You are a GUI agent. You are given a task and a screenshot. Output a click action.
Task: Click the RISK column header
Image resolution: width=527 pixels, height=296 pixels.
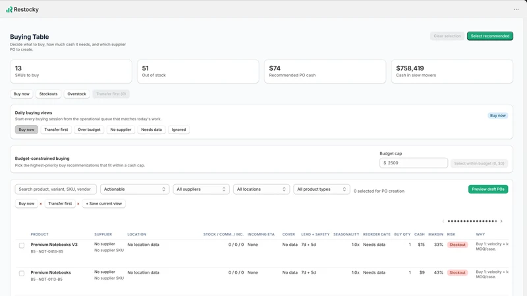coord(451,234)
